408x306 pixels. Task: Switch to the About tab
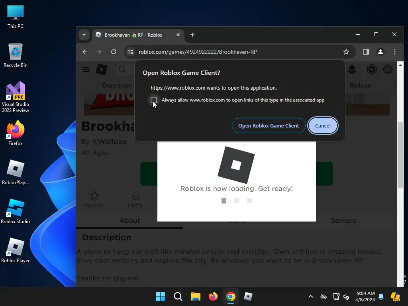coord(129,220)
